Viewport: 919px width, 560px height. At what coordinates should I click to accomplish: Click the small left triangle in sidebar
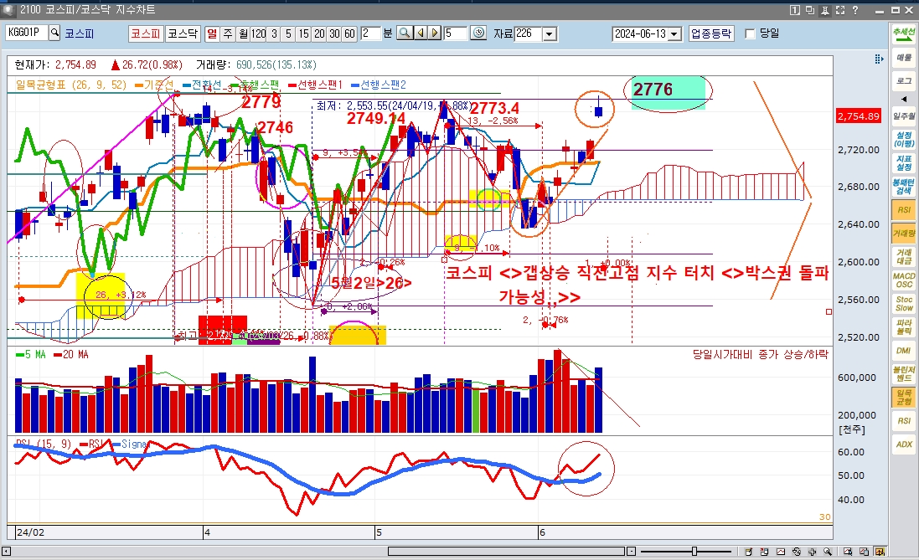point(904,99)
